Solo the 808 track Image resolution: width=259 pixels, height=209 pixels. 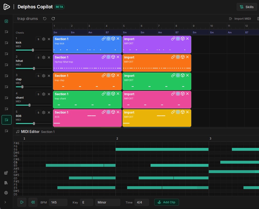(39, 112)
